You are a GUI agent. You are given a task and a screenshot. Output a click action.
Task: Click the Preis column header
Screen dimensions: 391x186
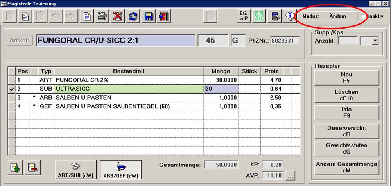(x=272, y=71)
